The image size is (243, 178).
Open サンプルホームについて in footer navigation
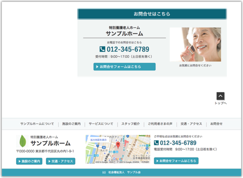coord(37,124)
